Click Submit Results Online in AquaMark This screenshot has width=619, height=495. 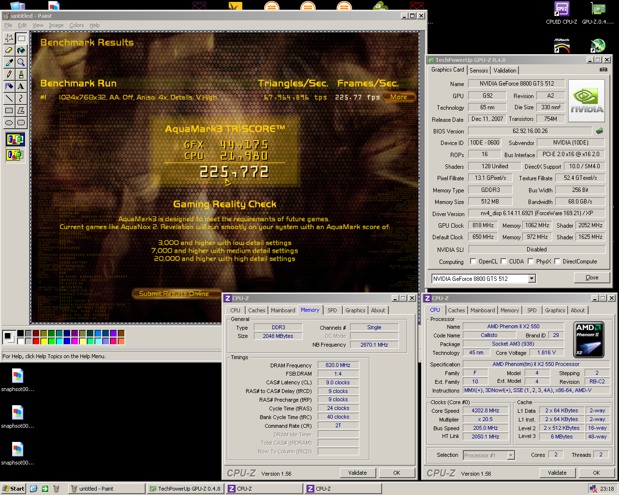(x=174, y=293)
